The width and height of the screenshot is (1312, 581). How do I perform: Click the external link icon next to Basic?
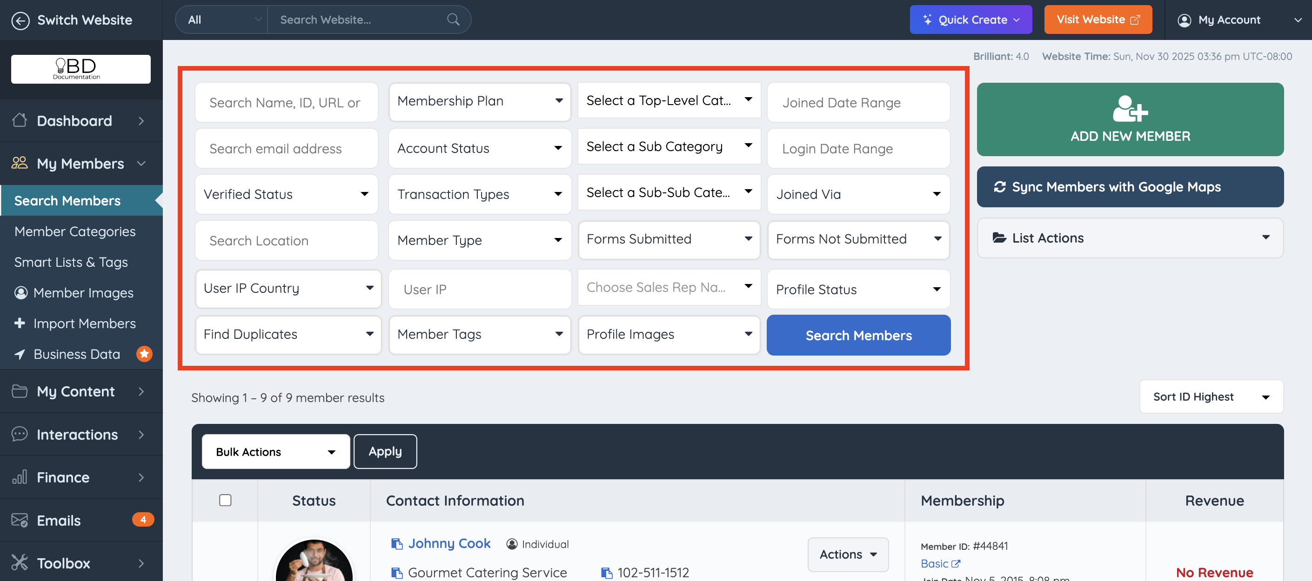pyautogui.click(x=956, y=564)
